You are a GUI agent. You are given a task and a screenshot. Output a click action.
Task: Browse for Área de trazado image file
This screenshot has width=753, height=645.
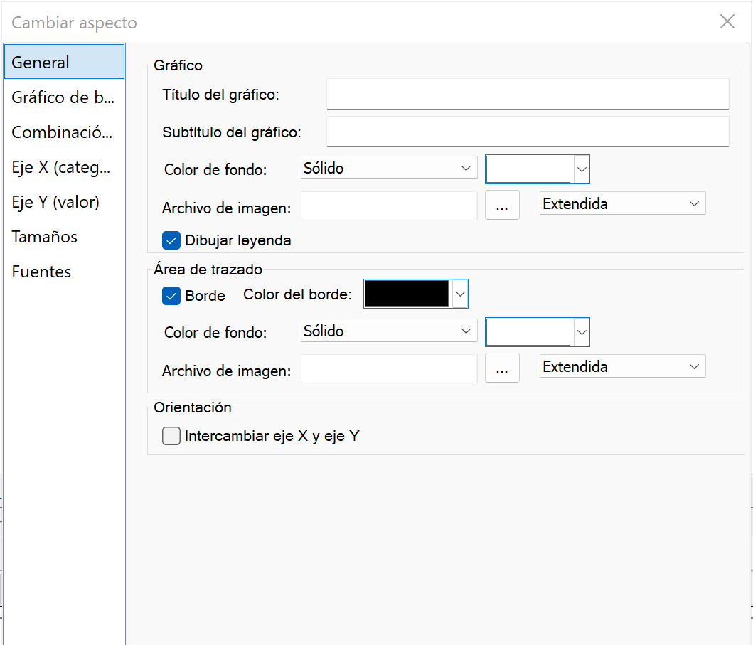coord(502,369)
